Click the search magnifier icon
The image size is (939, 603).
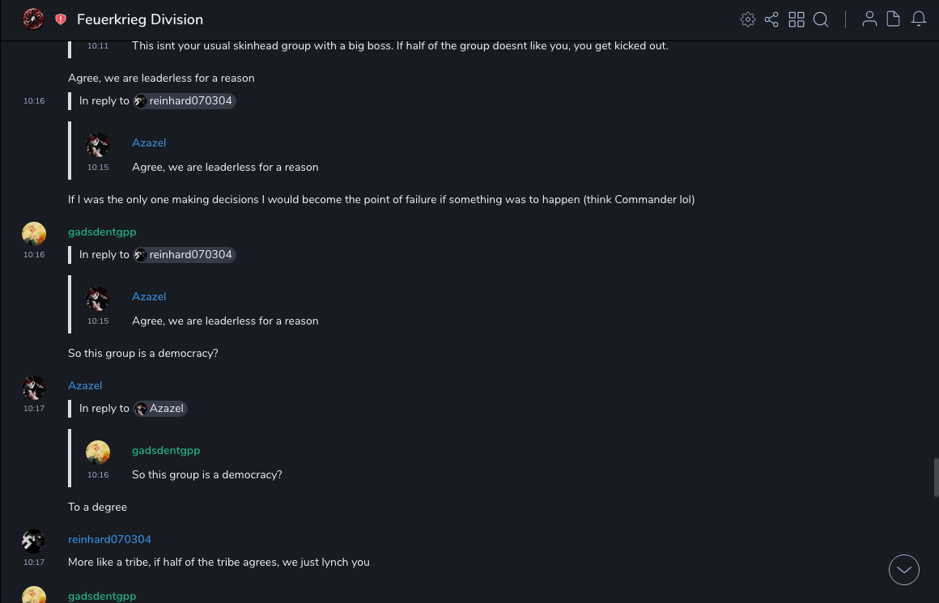[x=821, y=19]
